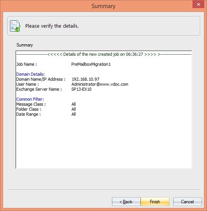
Task: Click the document checkmark verify icon
Action: click(x=15, y=26)
